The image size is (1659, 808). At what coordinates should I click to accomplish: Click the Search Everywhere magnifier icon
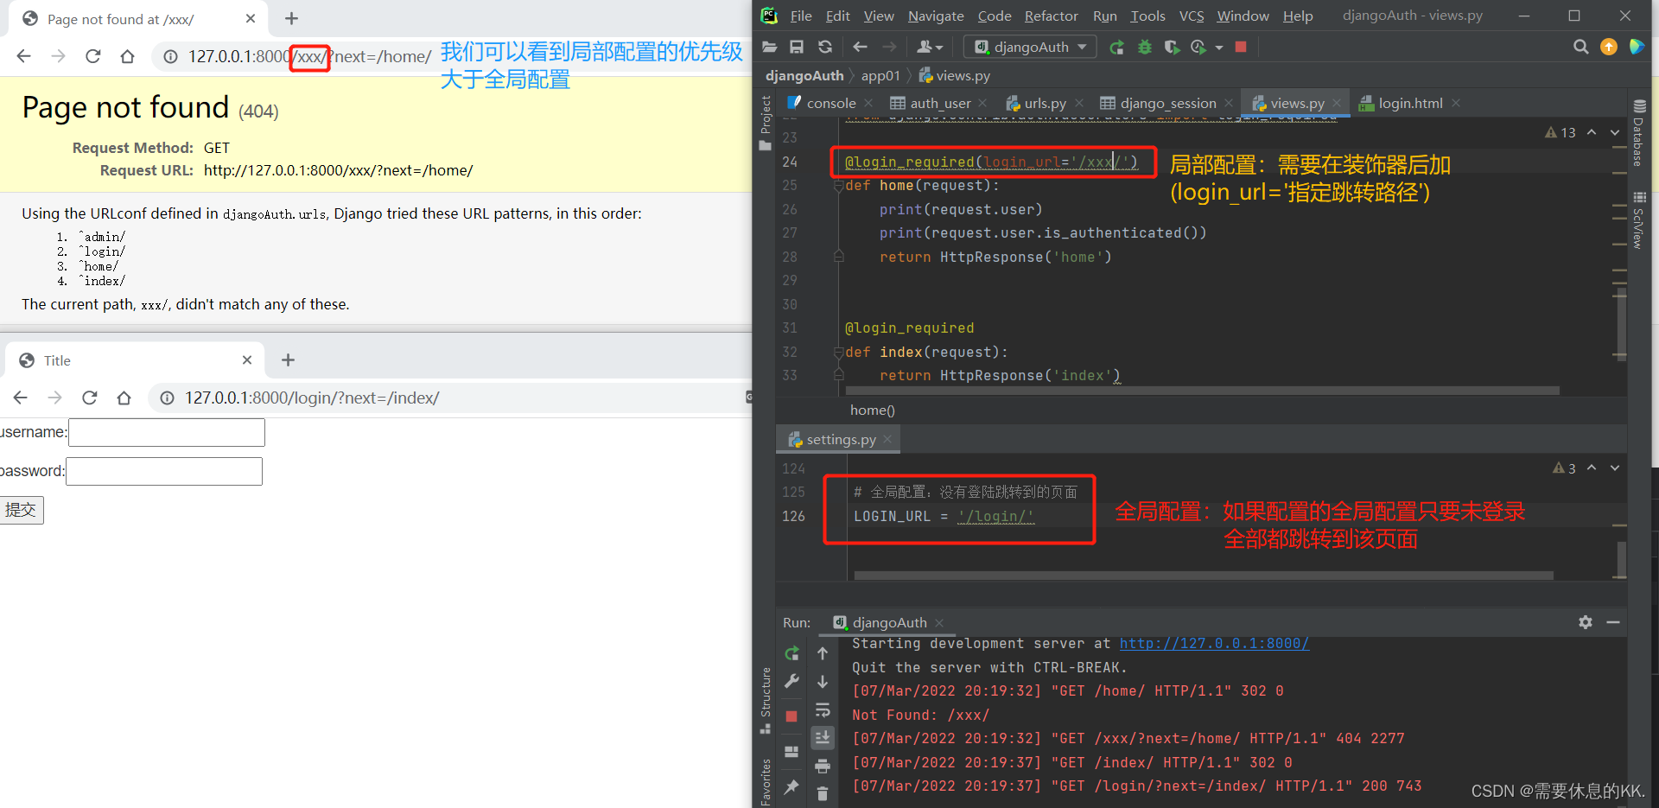[1580, 47]
